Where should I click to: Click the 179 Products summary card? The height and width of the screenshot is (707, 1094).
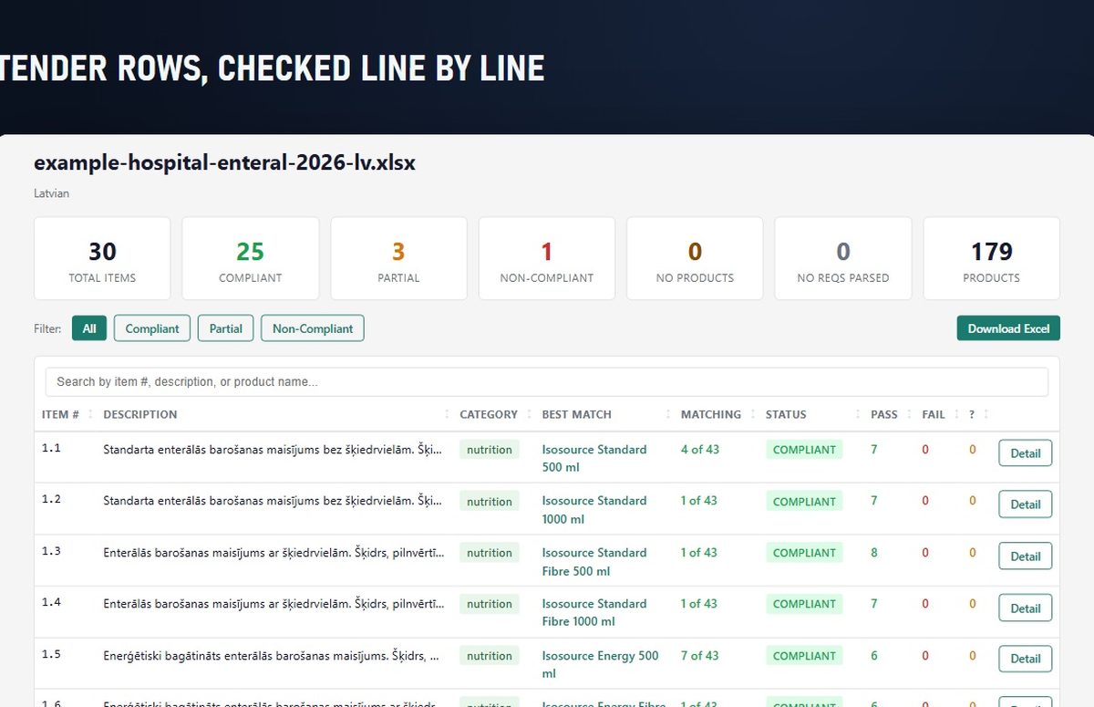[x=992, y=258]
